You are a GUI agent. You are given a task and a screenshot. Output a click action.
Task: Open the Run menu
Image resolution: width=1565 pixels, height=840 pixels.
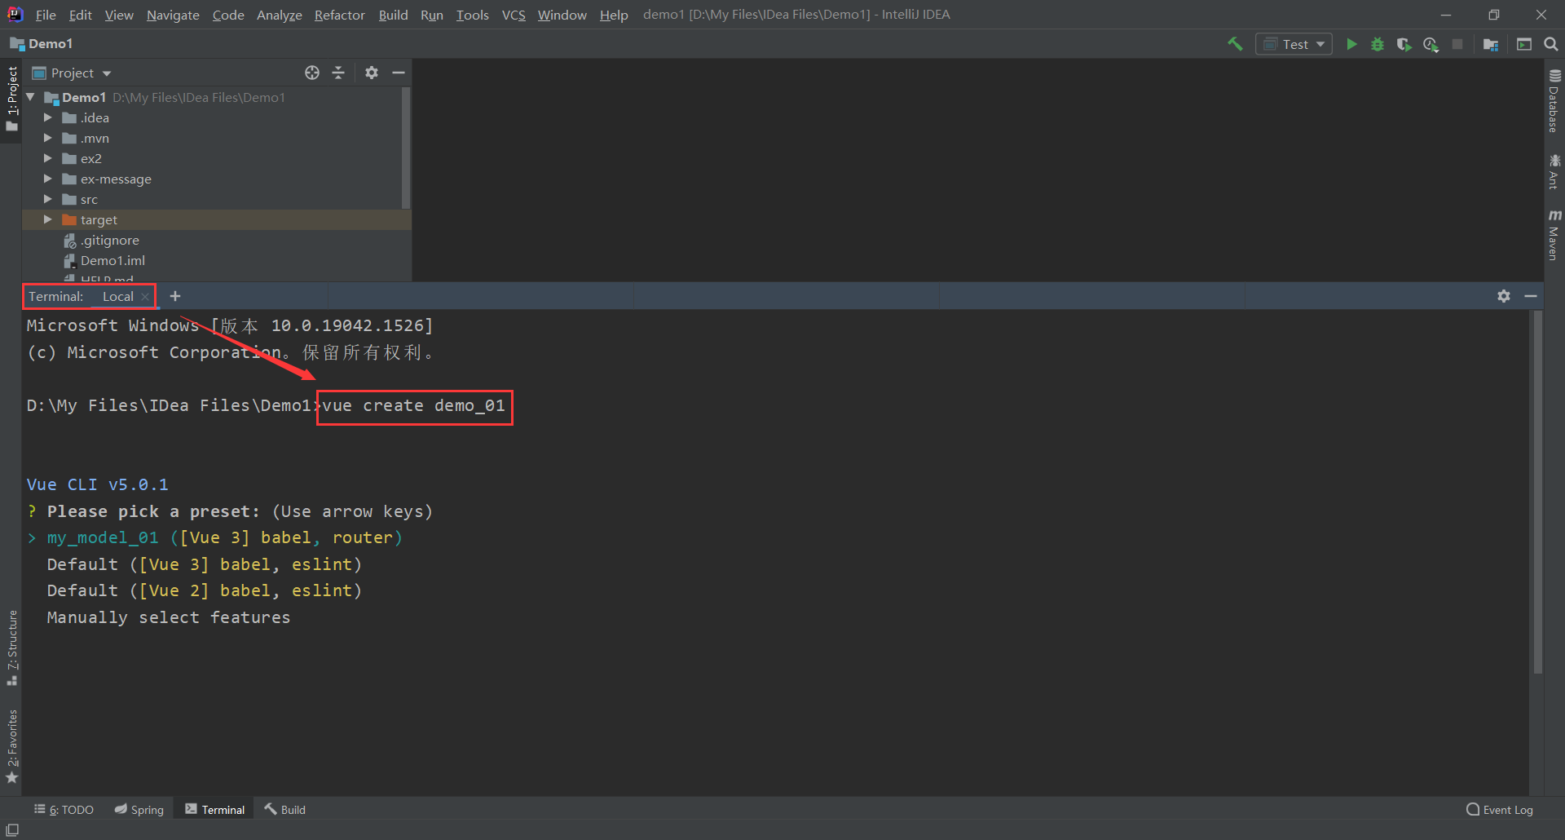click(432, 15)
